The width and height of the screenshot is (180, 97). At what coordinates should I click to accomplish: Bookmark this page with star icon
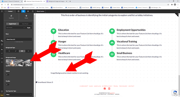point(168,5)
